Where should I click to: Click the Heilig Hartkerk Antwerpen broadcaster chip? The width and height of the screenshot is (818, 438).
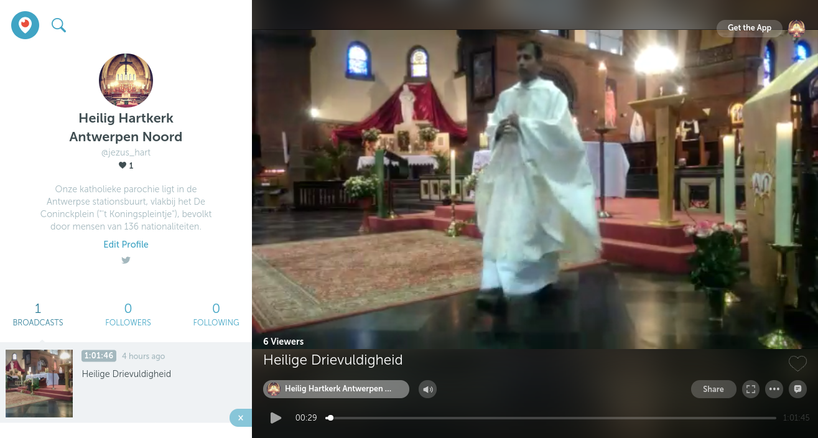[336, 389]
